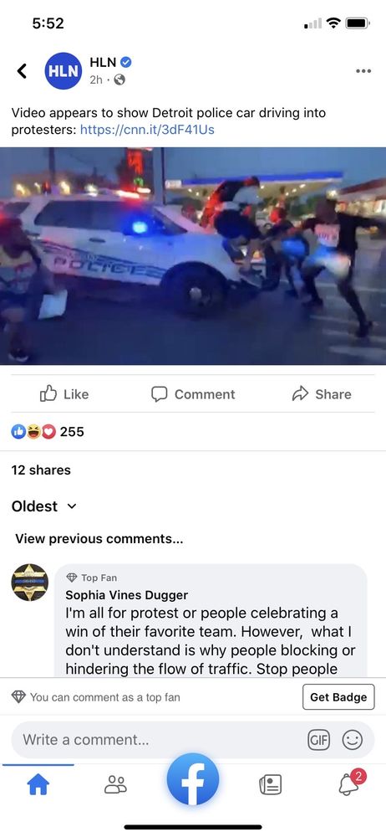Viewport: 386px width, 837px height.
Task: Open the HLN page avatar
Action: point(63,70)
